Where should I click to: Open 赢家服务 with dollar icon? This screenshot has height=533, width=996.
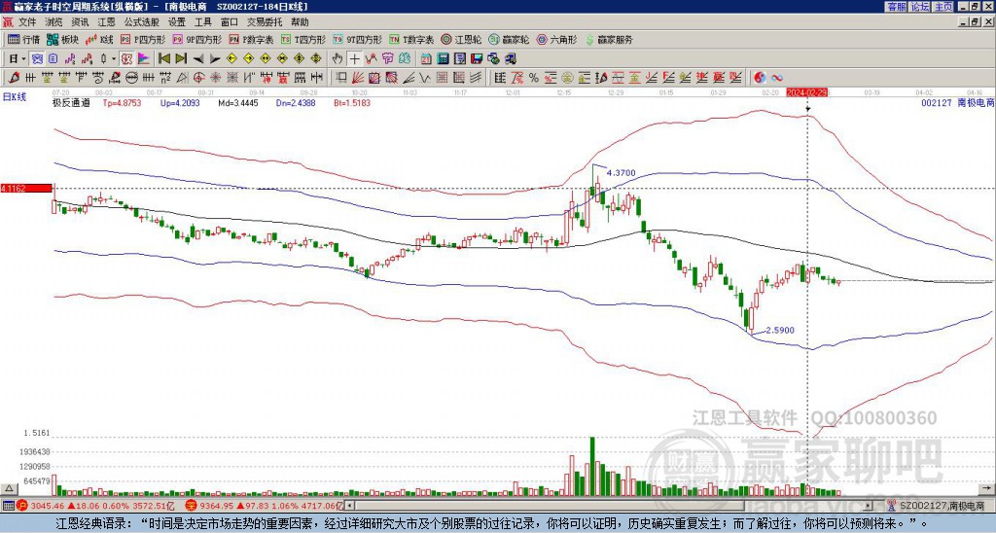click(609, 39)
